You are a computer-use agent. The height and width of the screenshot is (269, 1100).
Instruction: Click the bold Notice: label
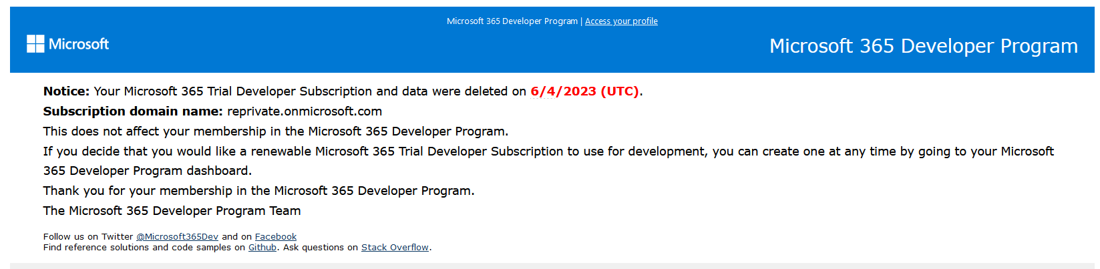coord(66,91)
